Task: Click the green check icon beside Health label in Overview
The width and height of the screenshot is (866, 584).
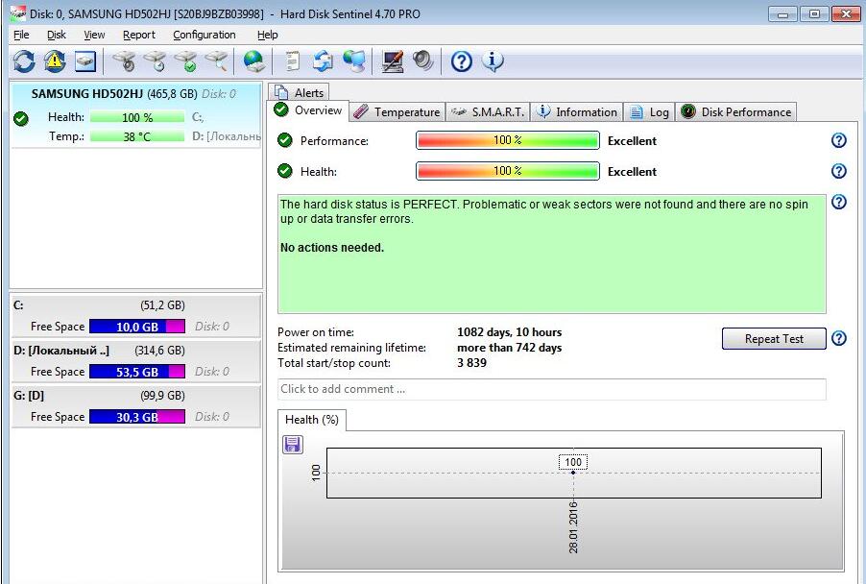Action: point(285,171)
